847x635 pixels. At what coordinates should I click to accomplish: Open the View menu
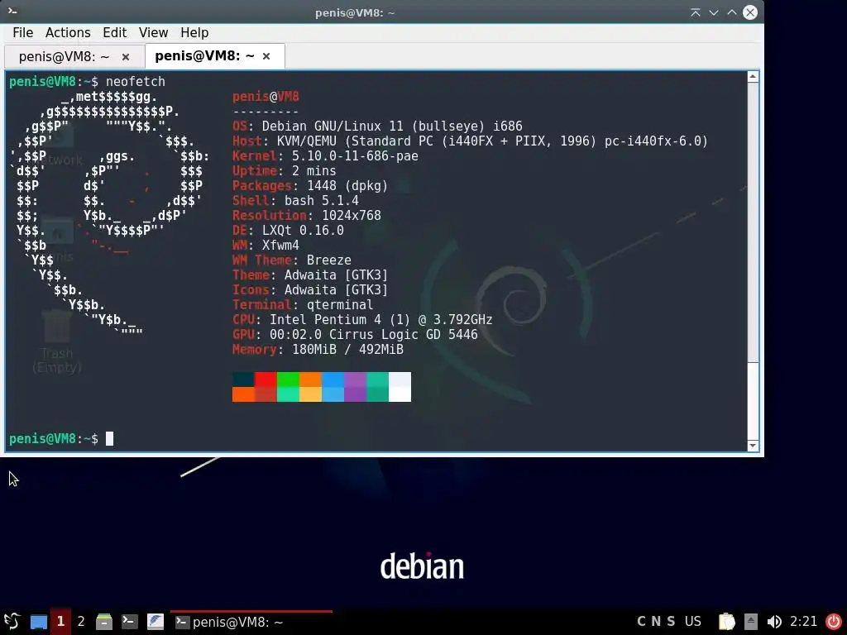pos(153,32)
